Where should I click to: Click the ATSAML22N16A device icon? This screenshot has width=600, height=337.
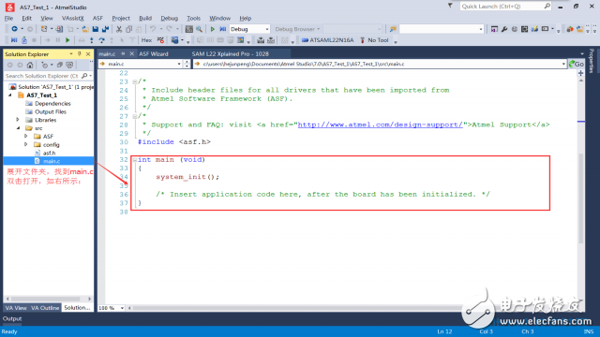click(305, 40)
